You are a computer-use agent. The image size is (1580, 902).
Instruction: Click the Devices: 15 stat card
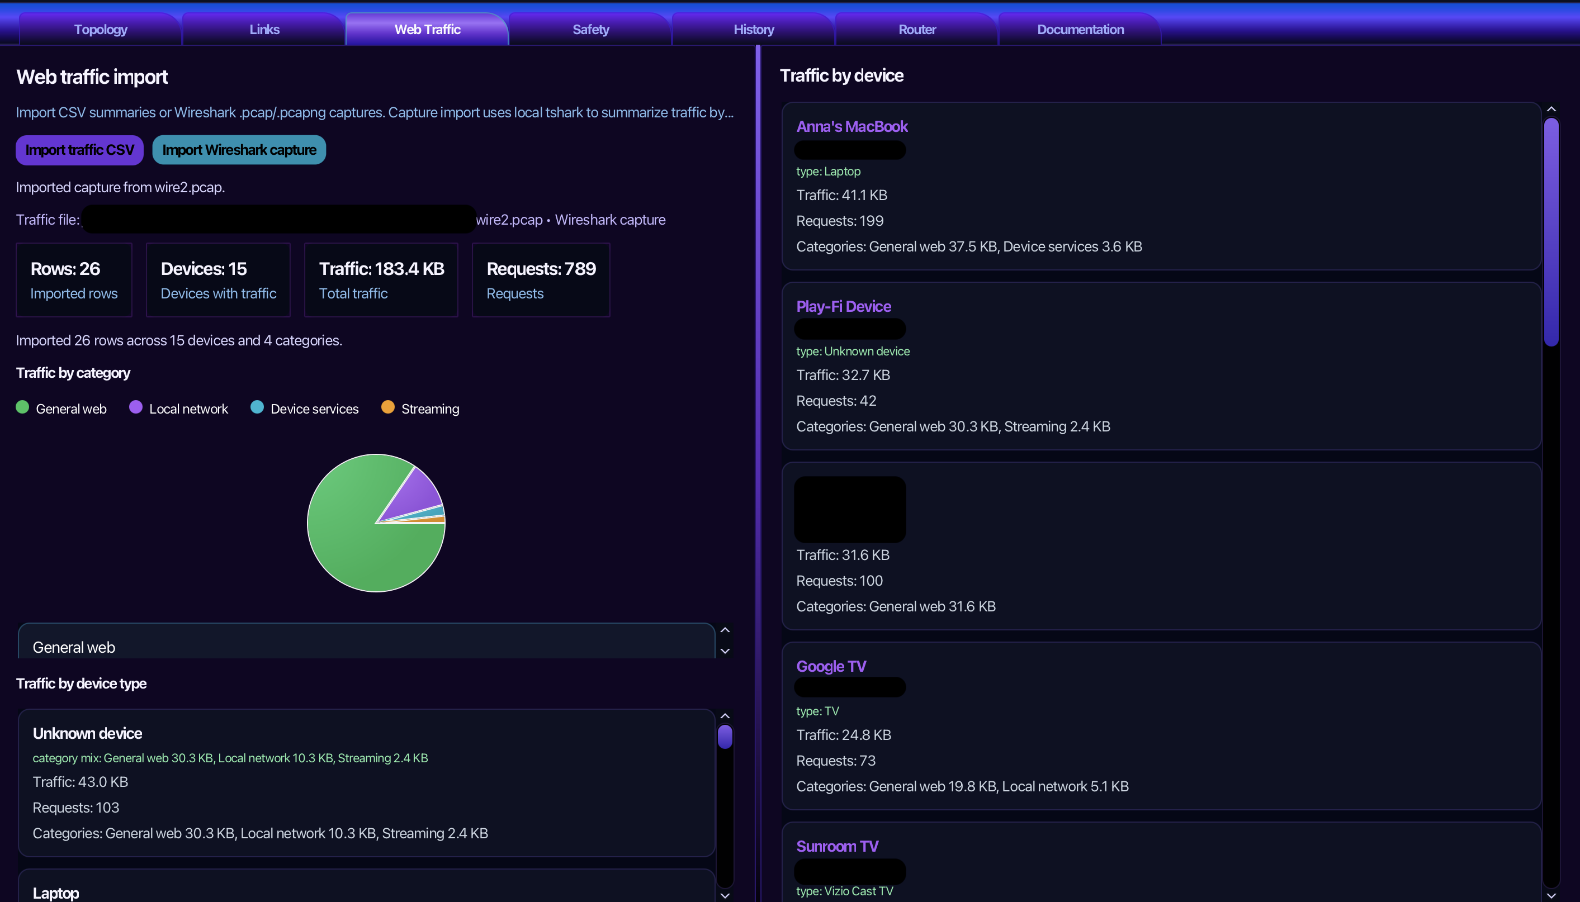coord(218,280)
